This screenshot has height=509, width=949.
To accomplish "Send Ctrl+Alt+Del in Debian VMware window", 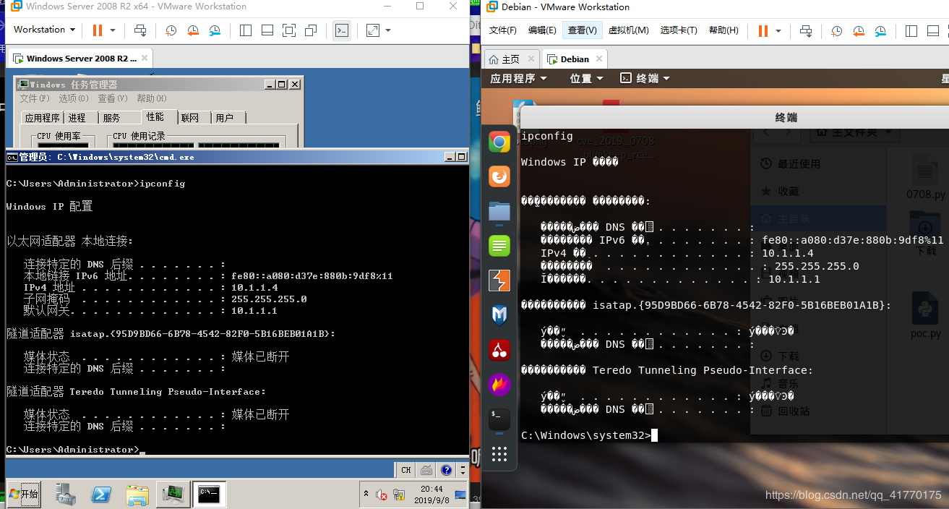I will pos(806,31).
